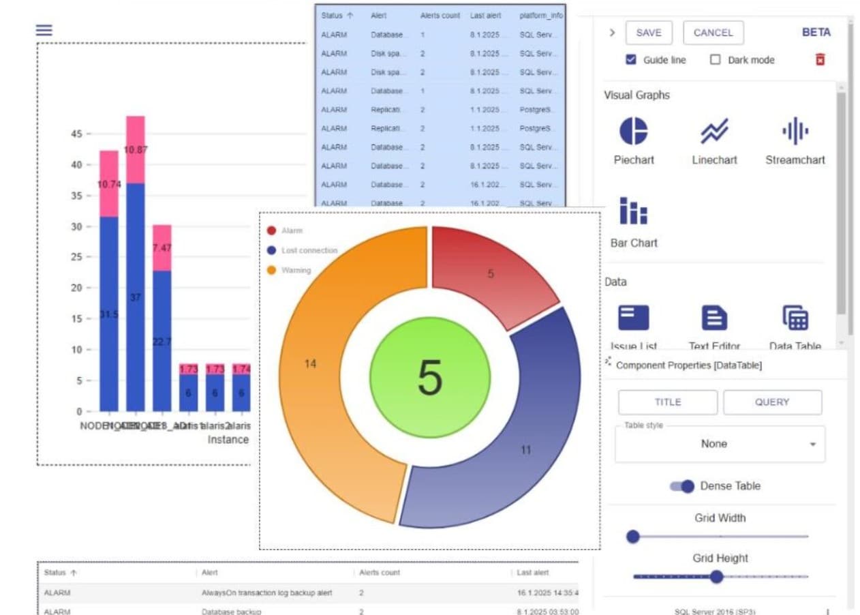Screen dimensions: 860x615
Task: Collapse the panel using the chevron near SAVE
Action: [611, 32]
